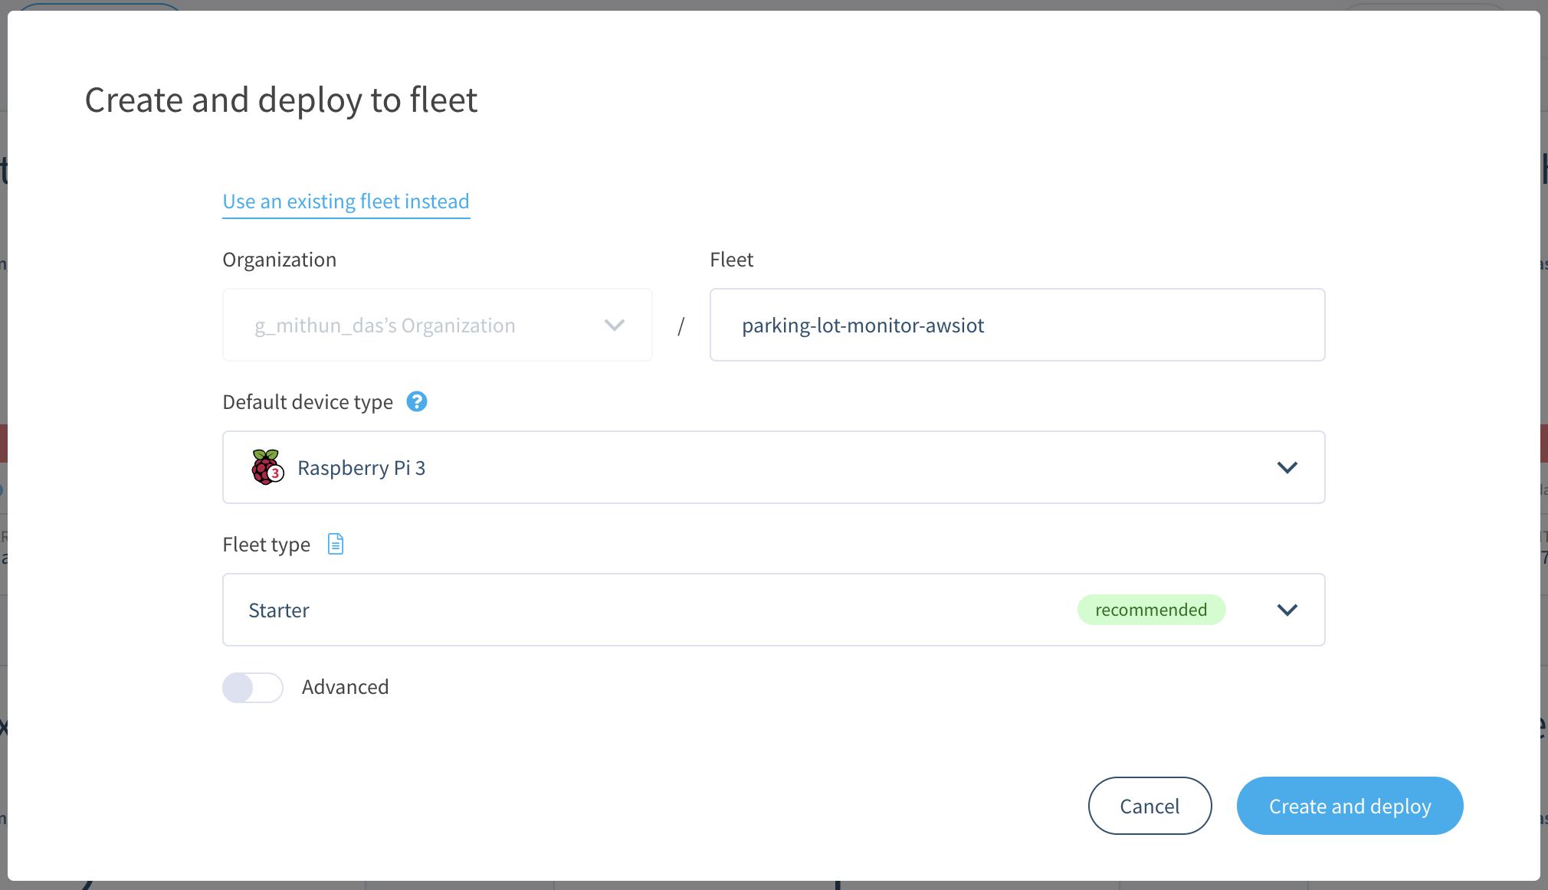1548x890 pixels.
Task: Click the Cancel button
Action: click(1150, 805)
